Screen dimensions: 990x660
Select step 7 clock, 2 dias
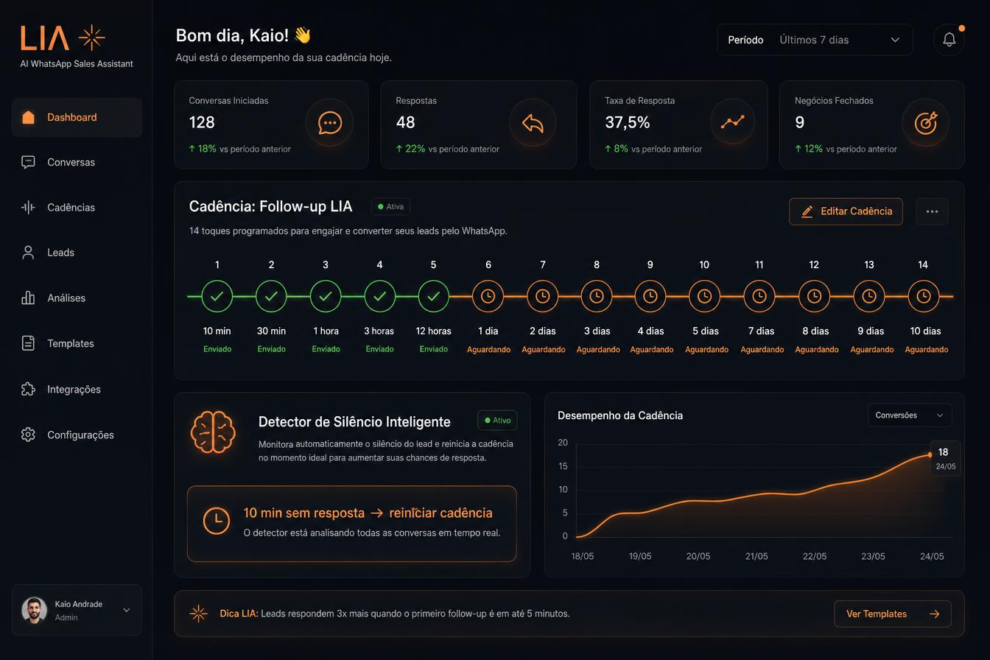point(542,296)
